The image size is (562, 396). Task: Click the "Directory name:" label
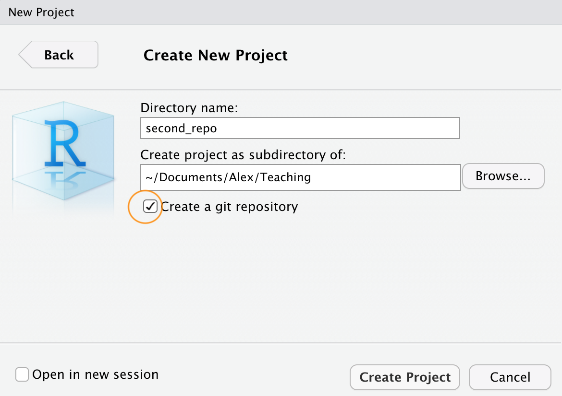(189, 108)
